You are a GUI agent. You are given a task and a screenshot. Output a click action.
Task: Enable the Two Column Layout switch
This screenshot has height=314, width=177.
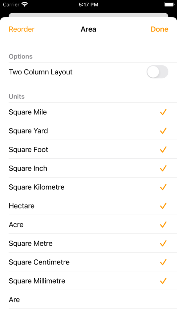[157, 72]
